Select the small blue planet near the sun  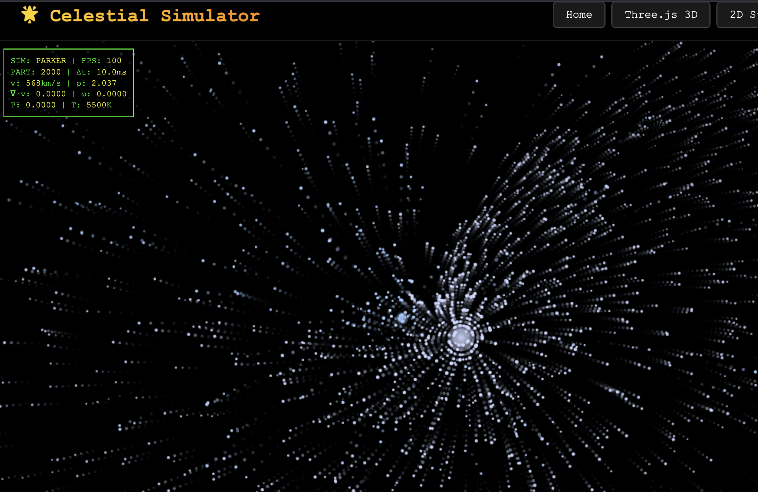tap(402, 318)
